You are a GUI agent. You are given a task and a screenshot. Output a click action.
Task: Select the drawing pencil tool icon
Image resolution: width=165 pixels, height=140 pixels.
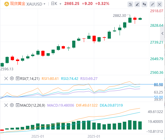(x=137, y=4)
